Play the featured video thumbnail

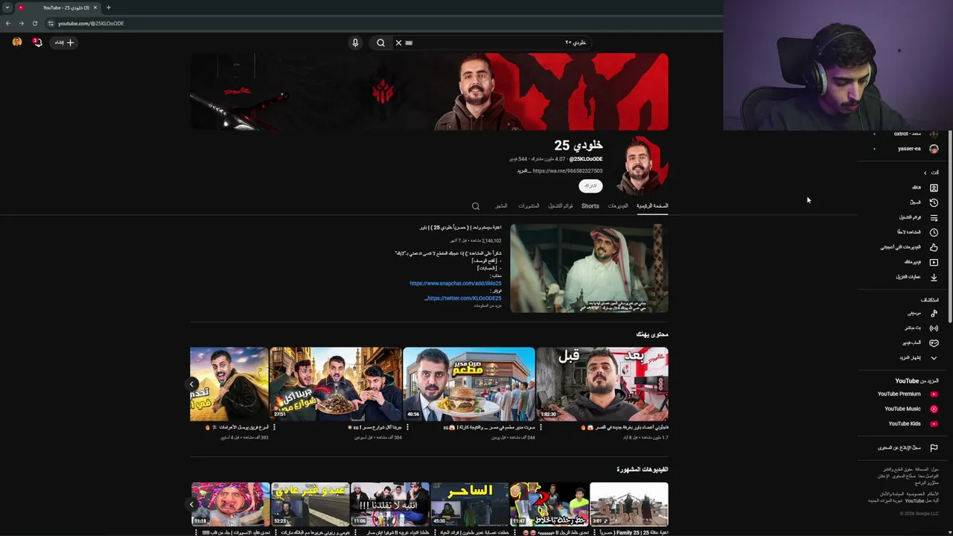pyautogui.click(x=589, y=268)
